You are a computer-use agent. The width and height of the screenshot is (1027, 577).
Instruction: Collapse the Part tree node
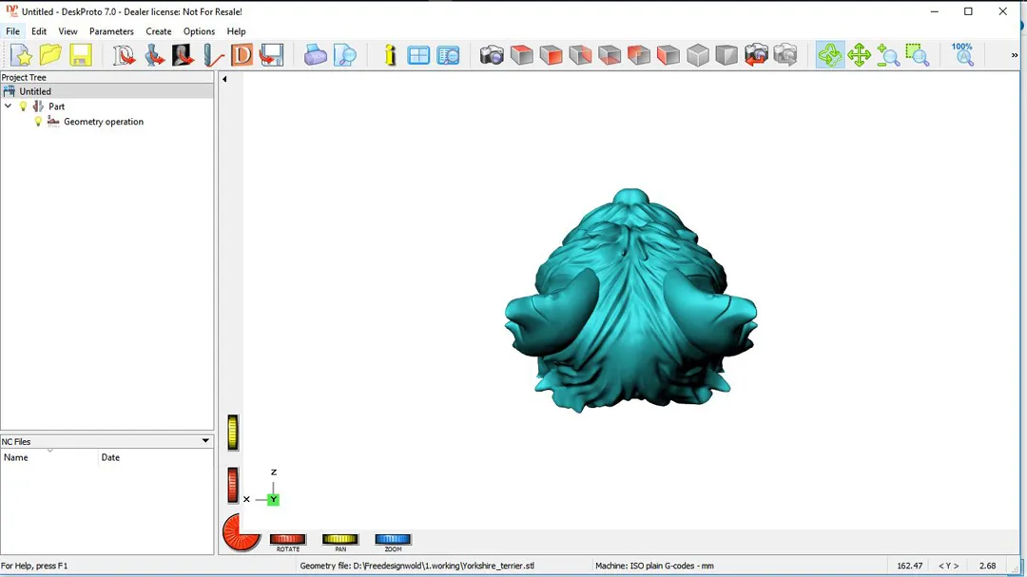(x=9, y=106)
